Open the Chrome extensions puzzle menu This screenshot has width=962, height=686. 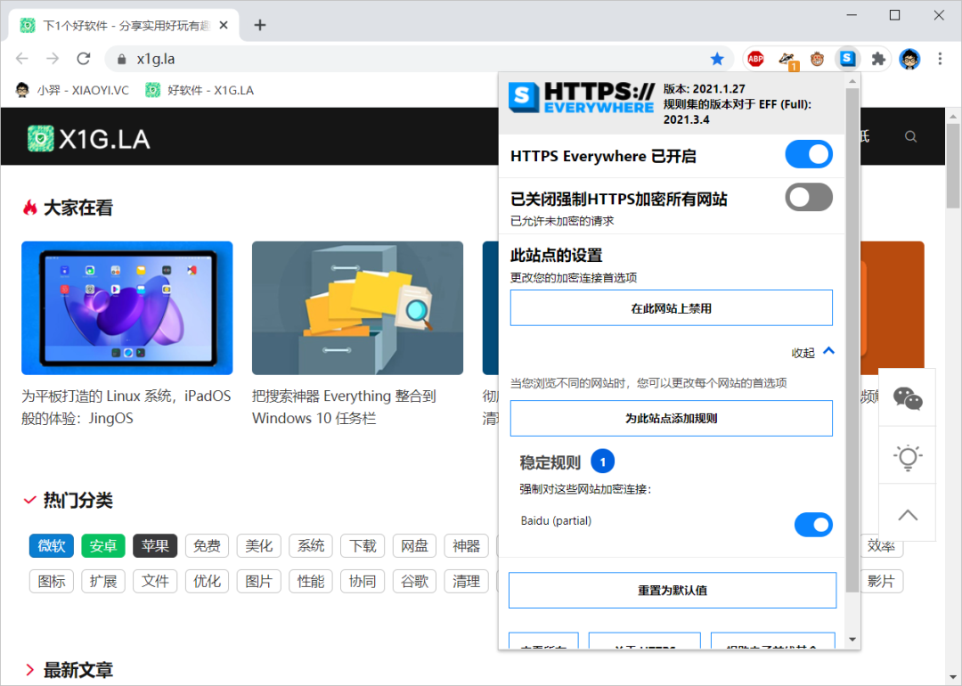tap(878, 59)
